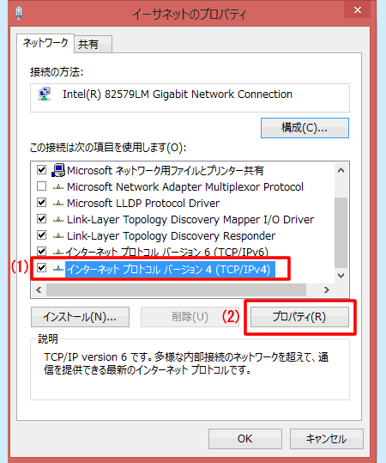This screenshot has width=386, height=463.
Task: Click Intel(R) 82579LM Gigabit Network Connection text
Action: [178, 94]
